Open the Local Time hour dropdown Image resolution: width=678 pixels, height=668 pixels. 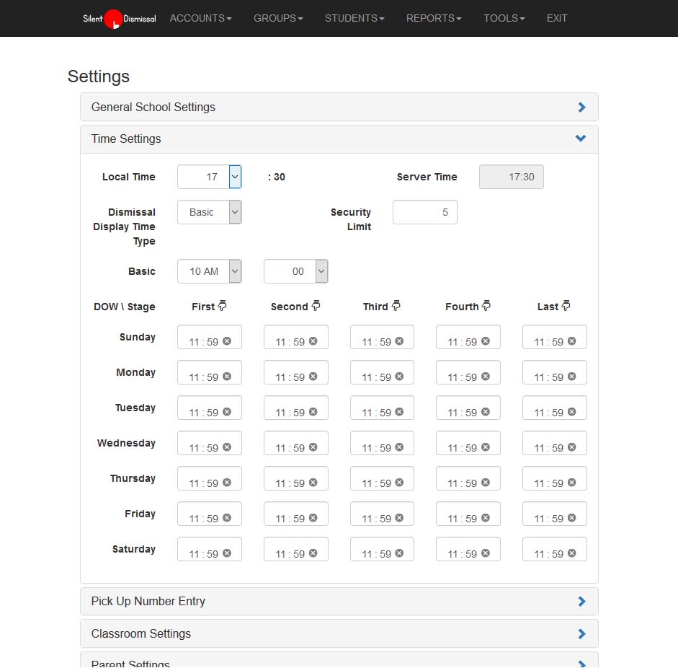[235, 177]
